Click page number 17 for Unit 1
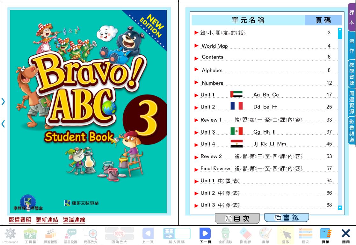This screenshot has height=245, width=356. (329, 95)
